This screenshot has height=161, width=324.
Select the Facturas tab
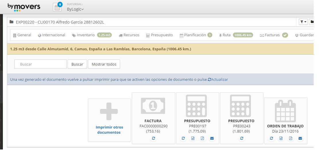(272, 35)
